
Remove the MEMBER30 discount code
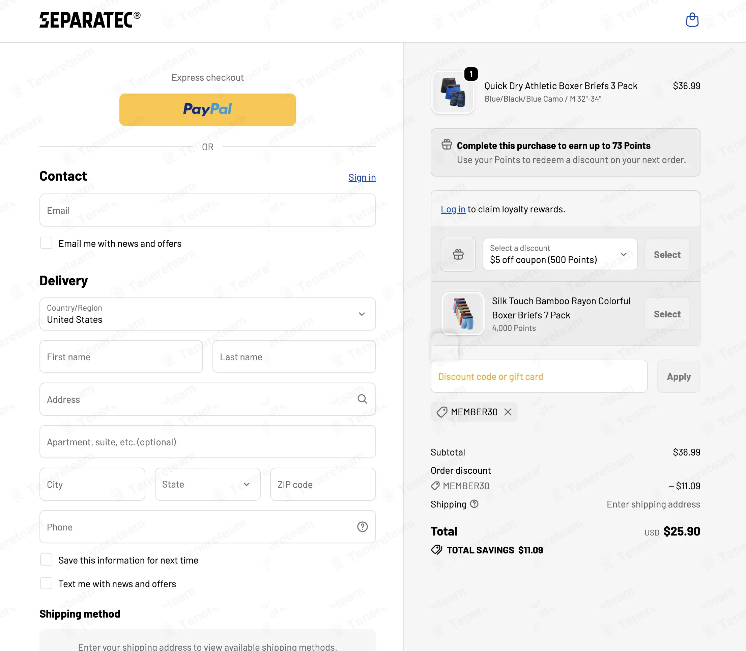click(x=508, y=412)
